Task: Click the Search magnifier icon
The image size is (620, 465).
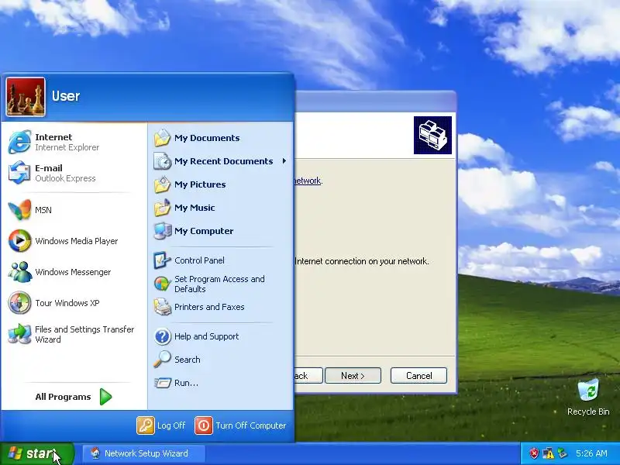Action: pyautogui.click(x=162, y=360)
